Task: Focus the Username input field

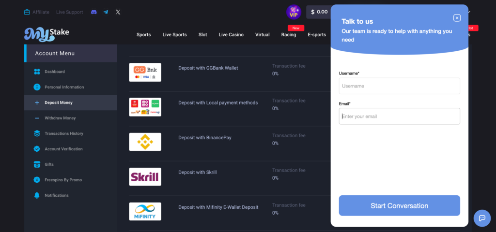Action: (400, 86)
